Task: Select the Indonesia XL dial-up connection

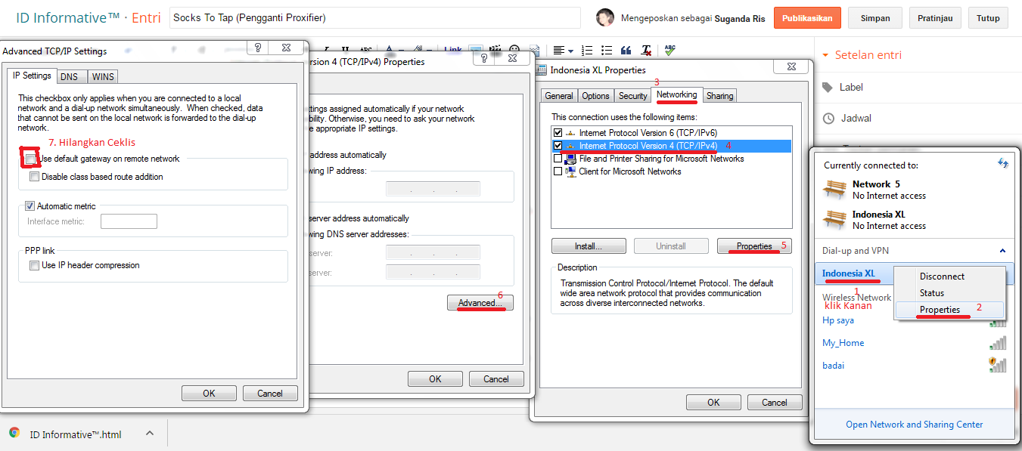Action: tap(849, 273)
